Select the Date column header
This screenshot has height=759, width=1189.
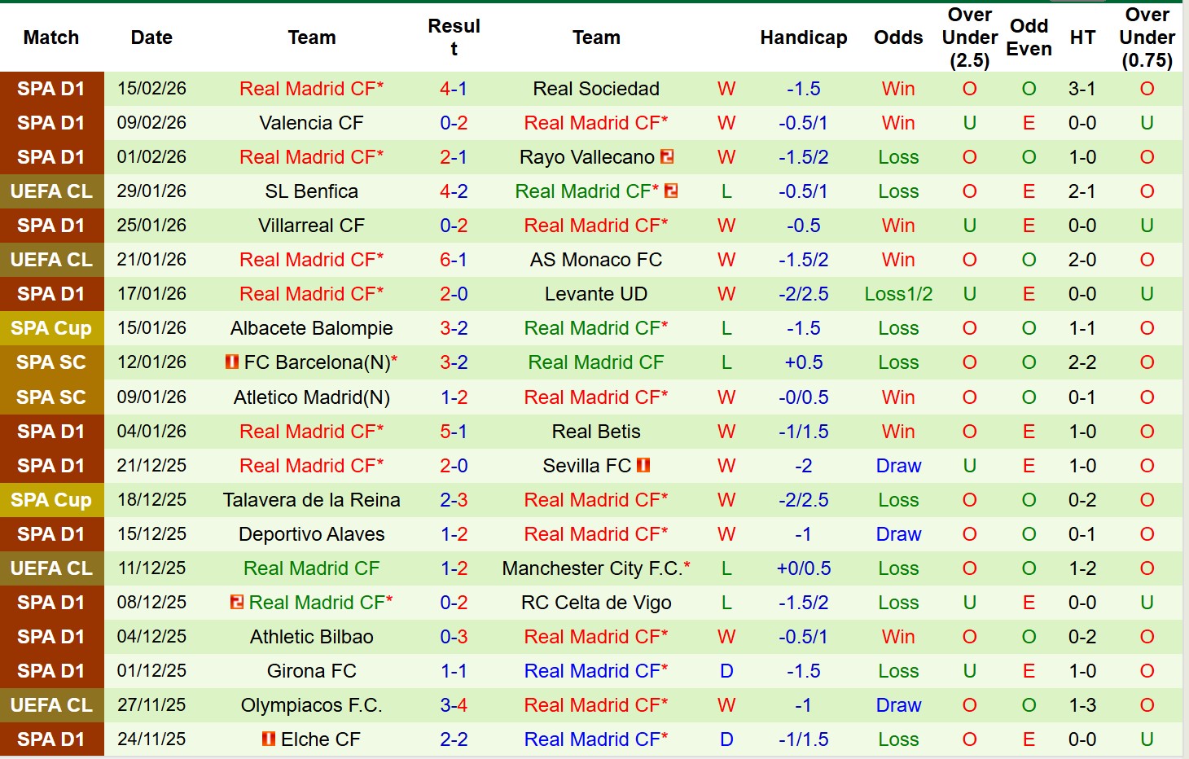pos(151,37)
